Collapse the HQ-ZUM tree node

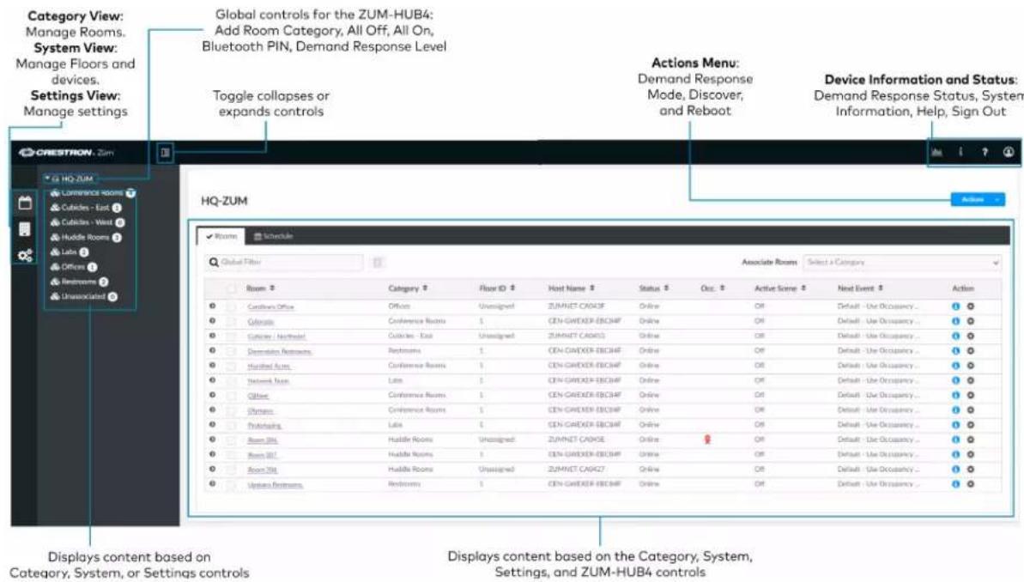47,178
